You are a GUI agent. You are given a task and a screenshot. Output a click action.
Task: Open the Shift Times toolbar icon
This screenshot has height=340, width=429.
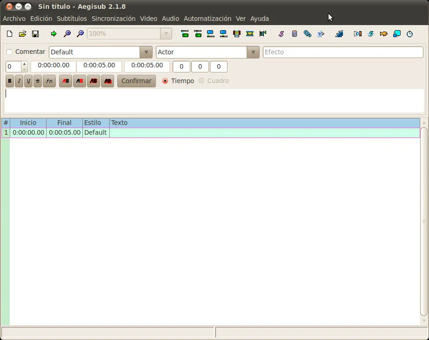(x=358, y=34)
